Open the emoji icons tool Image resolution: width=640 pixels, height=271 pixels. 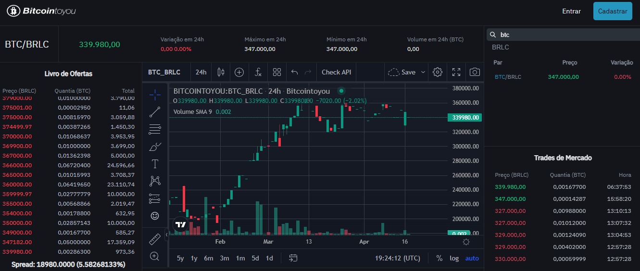(x=155, y=216)
